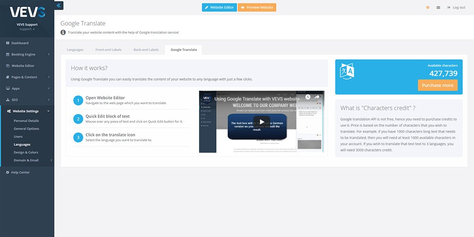The image size is (474, 237).
Task: Click the Pages & Content book icon
Action: pos(7,77)
